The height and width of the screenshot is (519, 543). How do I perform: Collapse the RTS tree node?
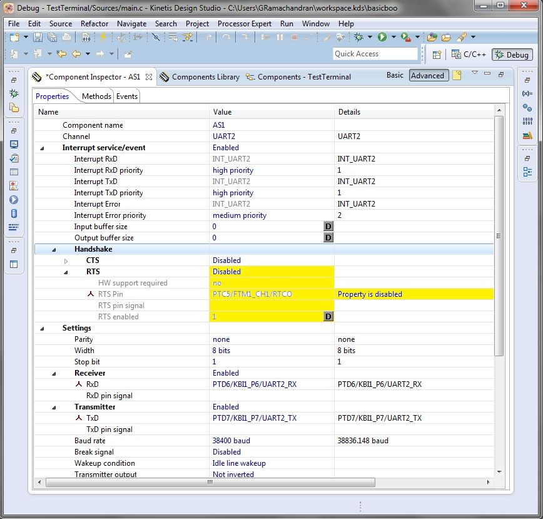pos(66,272)
